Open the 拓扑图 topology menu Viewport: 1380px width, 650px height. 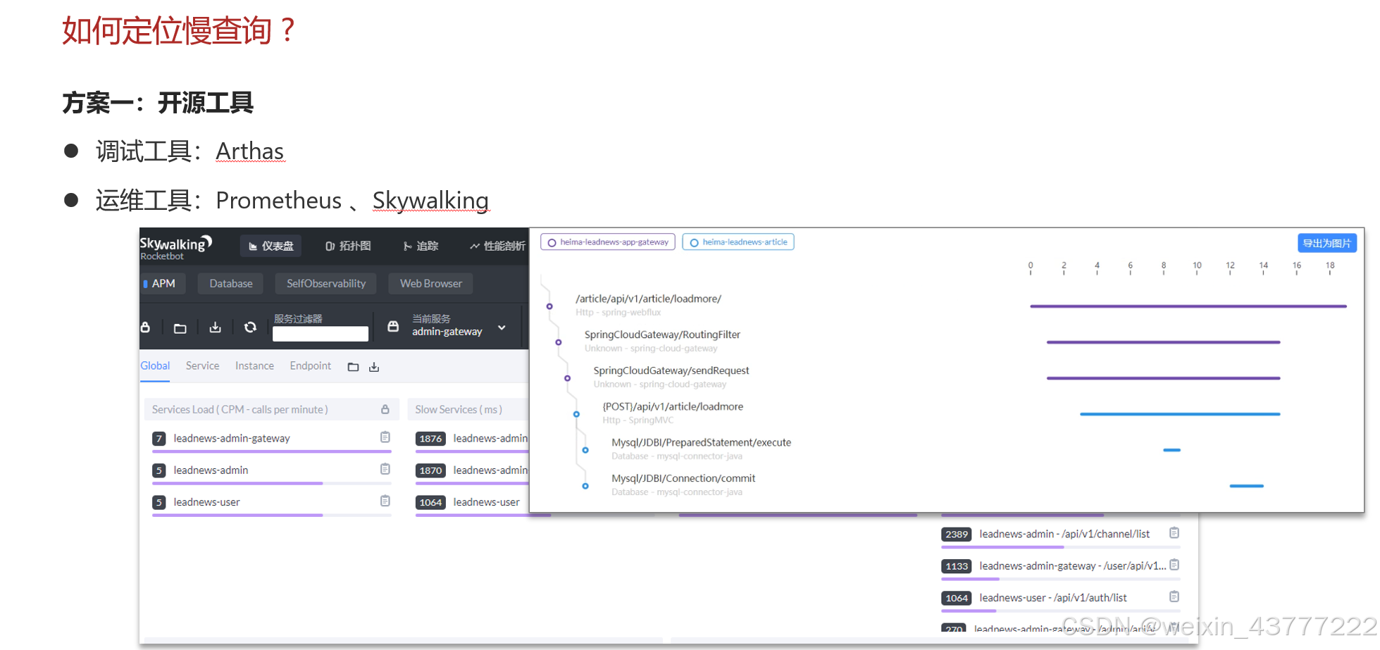click(x=348, y=246)
